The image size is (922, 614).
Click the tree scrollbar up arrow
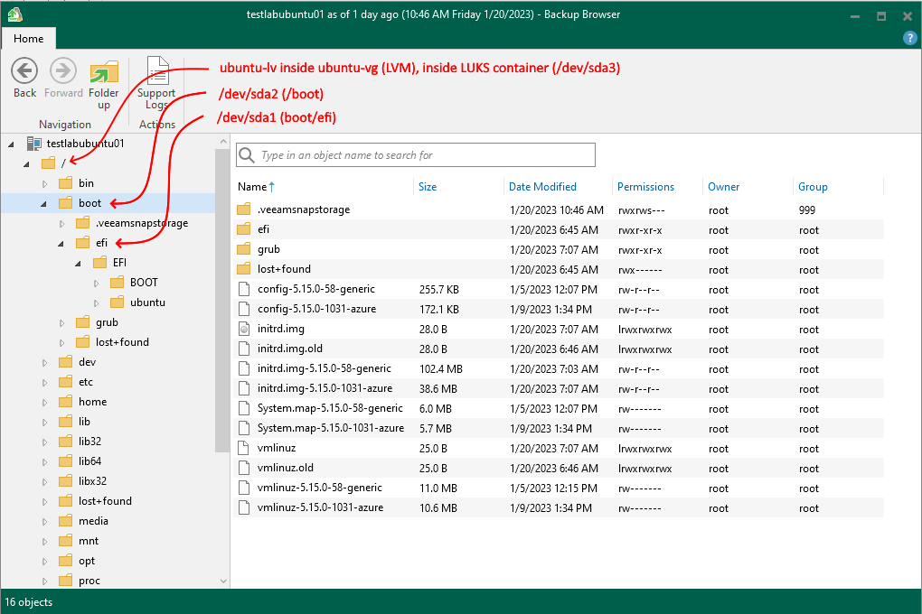223,142
